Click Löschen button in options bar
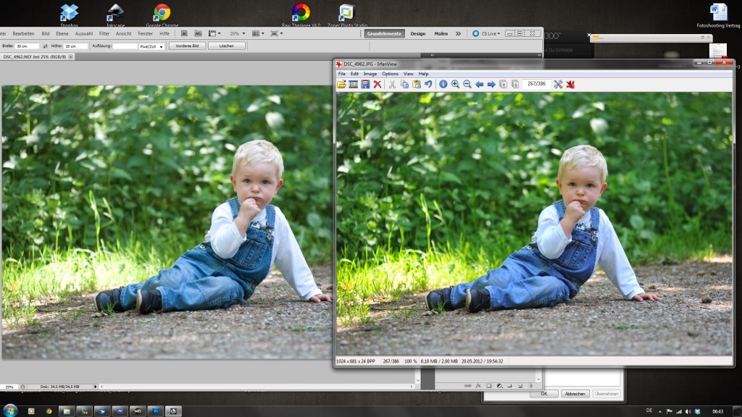Image resolution: width=742 pixels, height=417 pixels. (x=227, y=46)
